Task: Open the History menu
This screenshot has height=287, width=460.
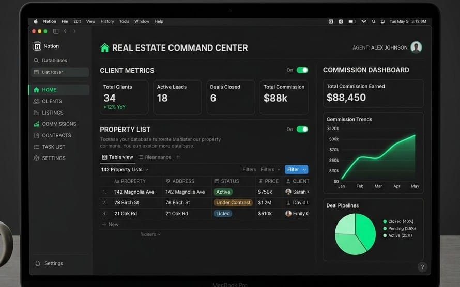Action: pos(107,21)
